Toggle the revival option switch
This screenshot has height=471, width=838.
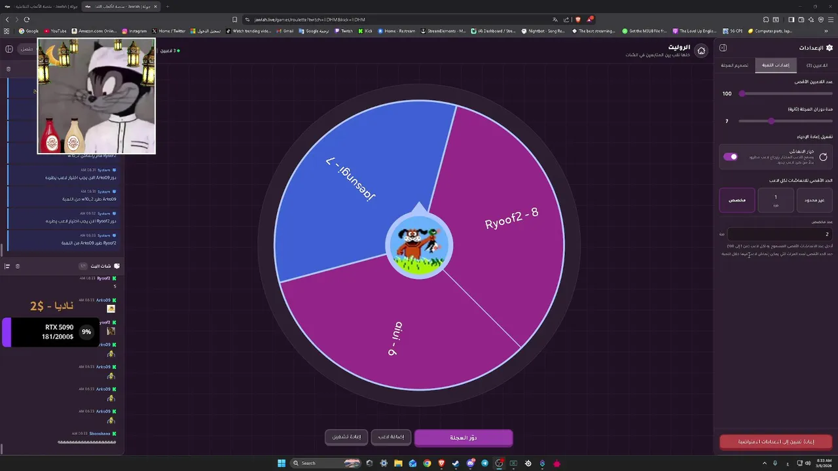pyautogui.click(x=730, y=157)
